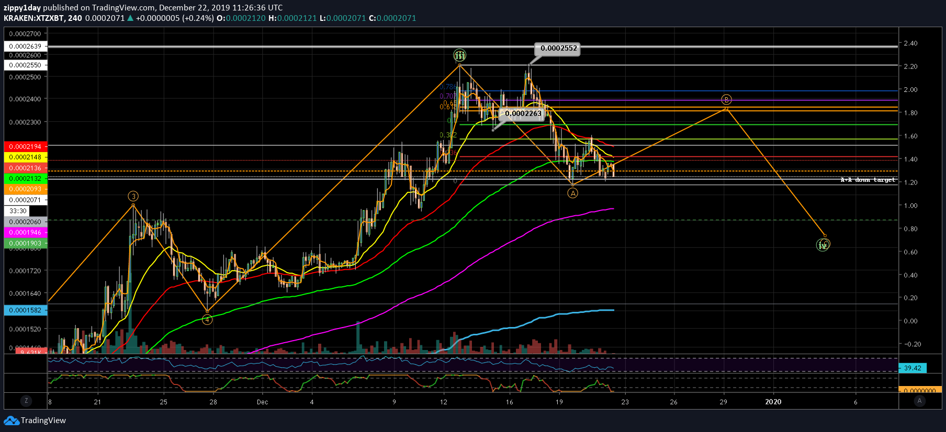
Task: Click the circled wave 3 label
Action: [x=133, y=196]
